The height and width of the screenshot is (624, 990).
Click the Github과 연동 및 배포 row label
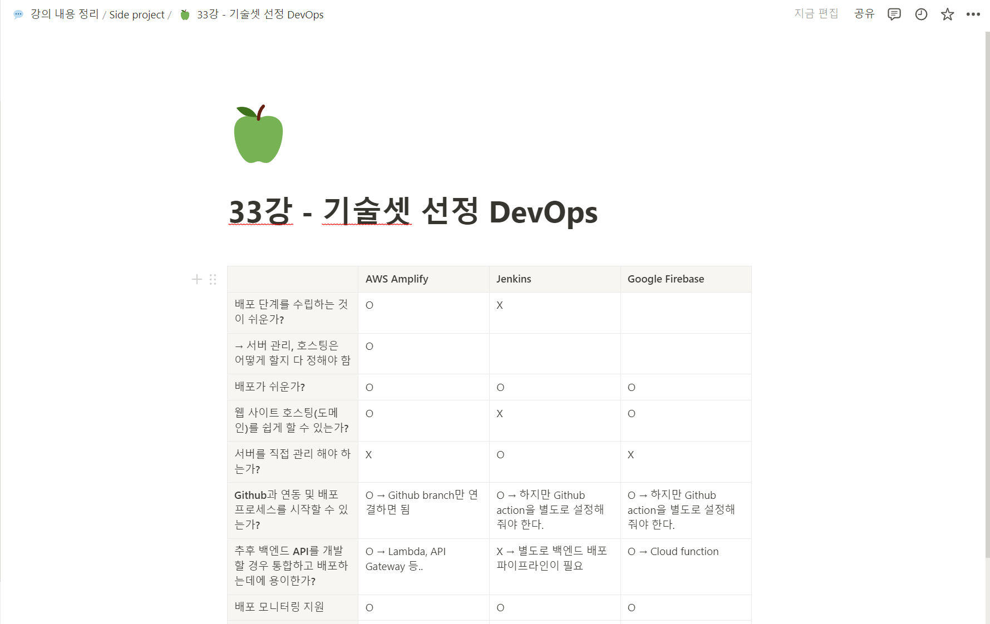293,511
